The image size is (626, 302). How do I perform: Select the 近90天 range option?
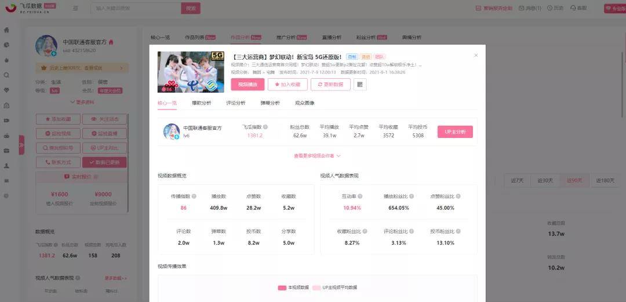coord(574,180)
